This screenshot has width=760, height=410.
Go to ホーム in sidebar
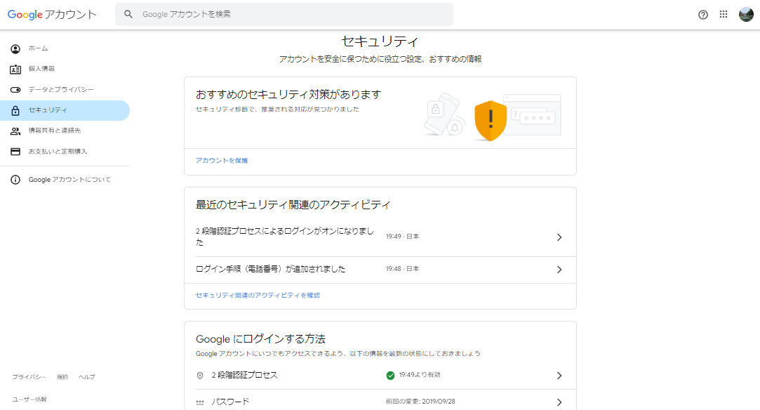click(x=65, y=49)
